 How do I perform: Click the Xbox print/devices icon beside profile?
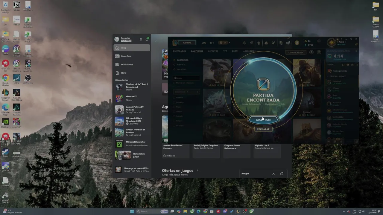click(141, 39)
